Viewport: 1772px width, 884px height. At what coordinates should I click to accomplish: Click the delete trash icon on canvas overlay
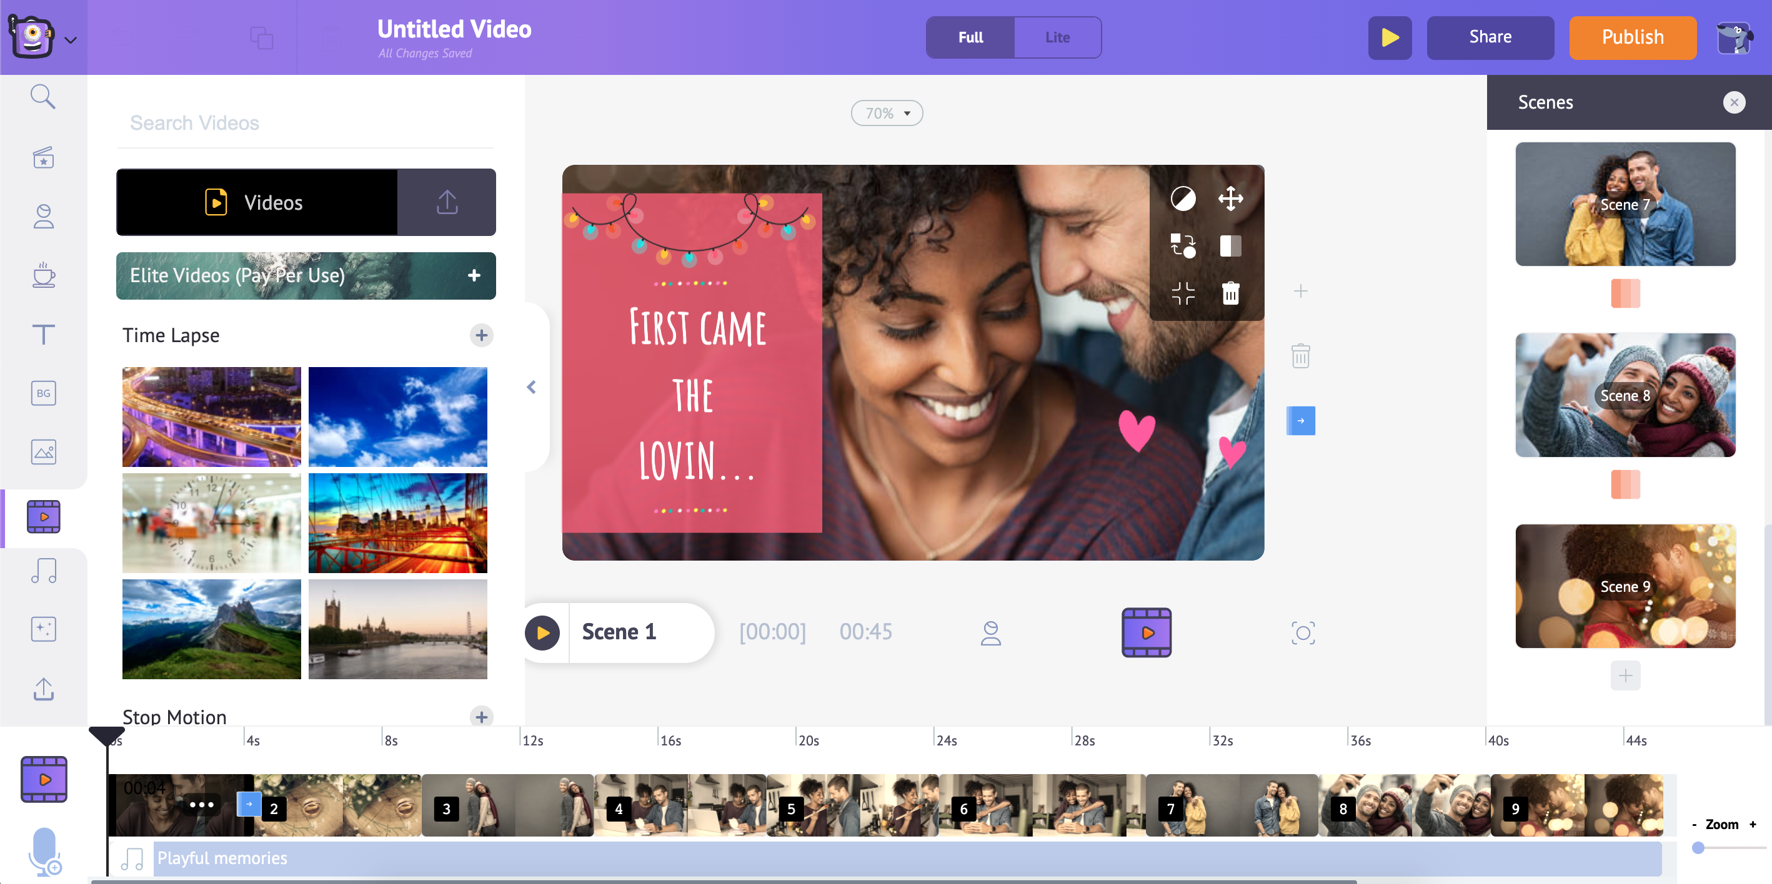(1232, 293)
